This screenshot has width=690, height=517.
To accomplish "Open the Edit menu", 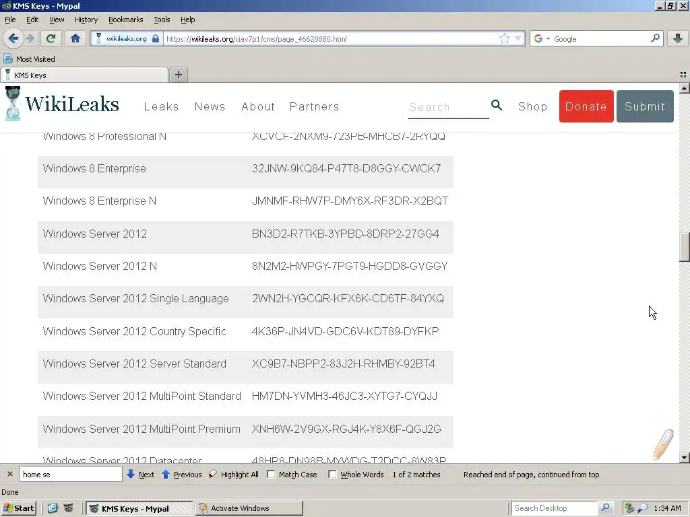I will point(32,20).
